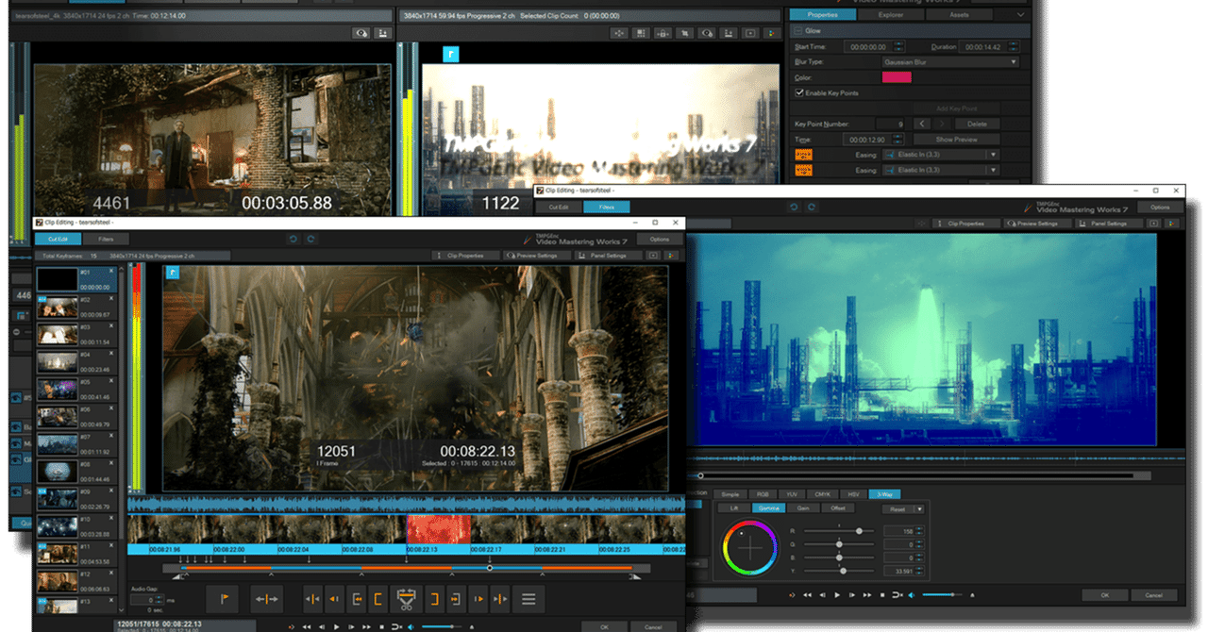This screenshot has height=632, width=1208.
Task: Select the Offset adjustment mode
Action: pos(837,508)
